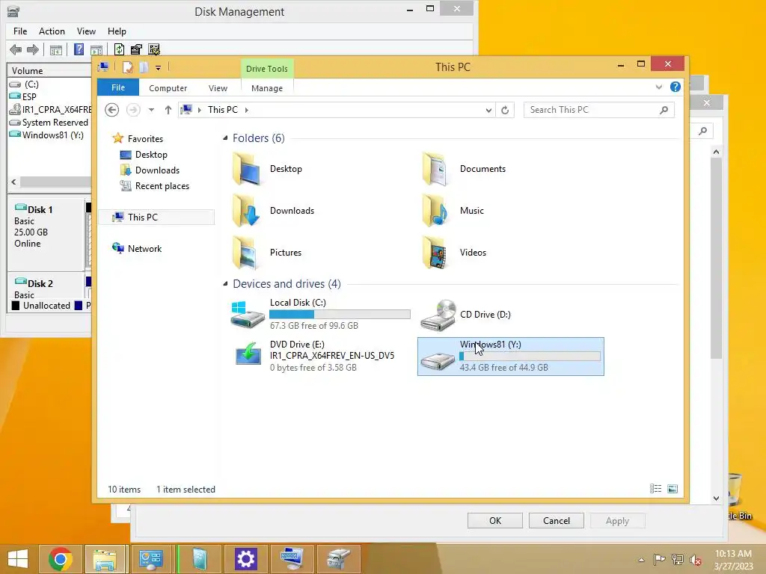Click the search magnifier in Search This PC
This screenshot has width=766, height=574.
tap(664, 110)
